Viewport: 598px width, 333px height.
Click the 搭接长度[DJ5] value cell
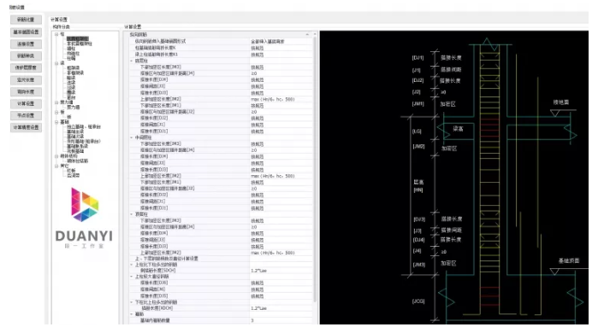coord(281,296)
